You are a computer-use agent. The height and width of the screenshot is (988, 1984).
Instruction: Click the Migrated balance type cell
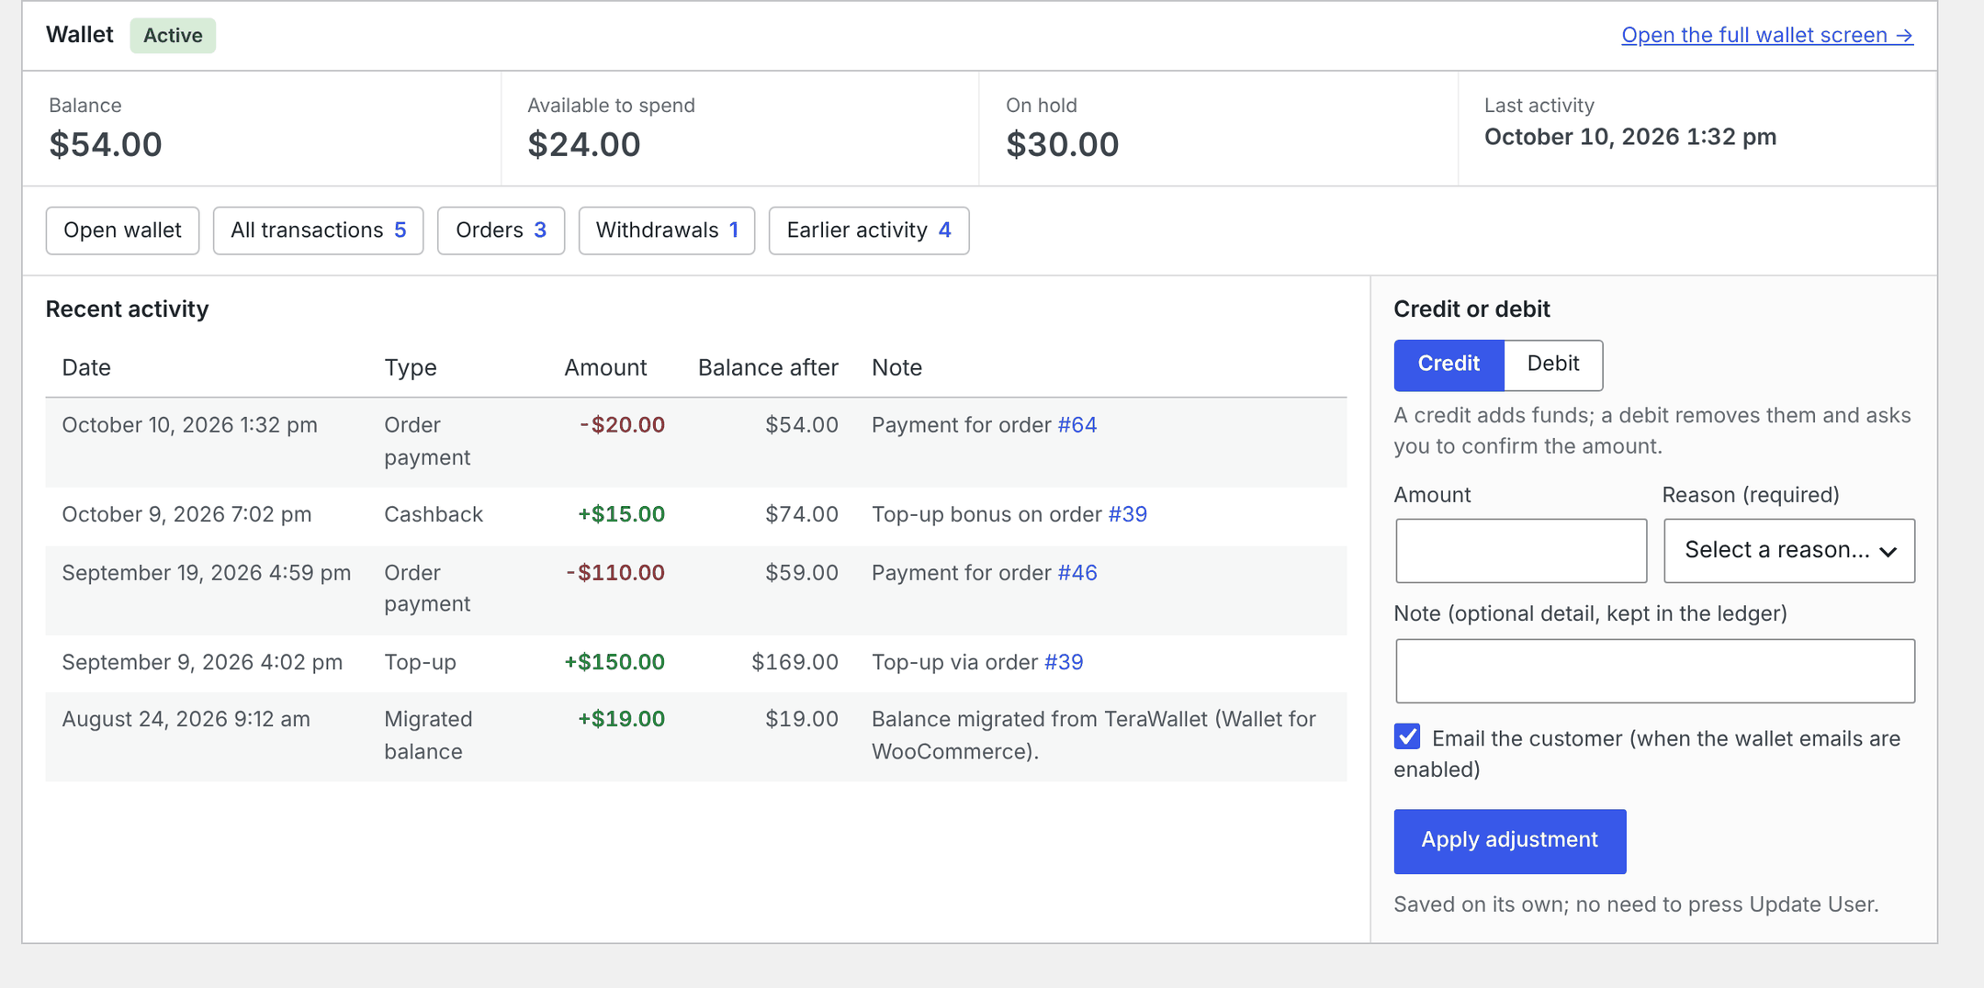pyautogui.click(x=428, y=735)
